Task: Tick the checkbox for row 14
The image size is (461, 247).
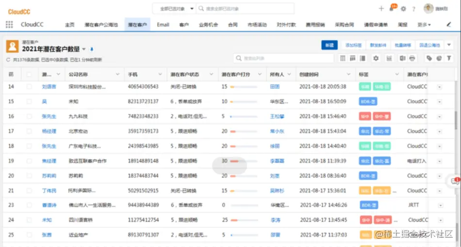Action: (x=29, y=87)
